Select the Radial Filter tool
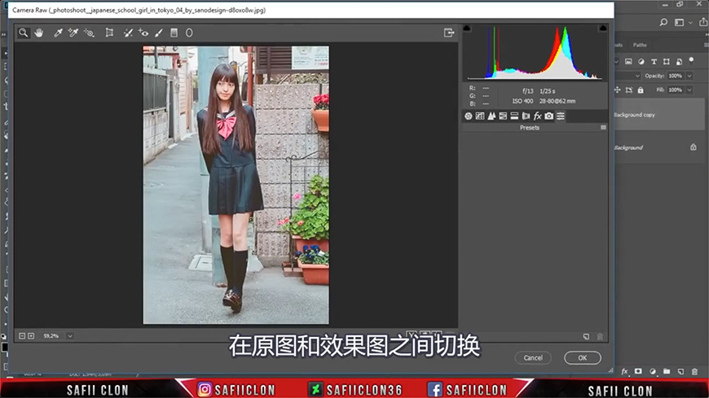 (x=189, y=33)
